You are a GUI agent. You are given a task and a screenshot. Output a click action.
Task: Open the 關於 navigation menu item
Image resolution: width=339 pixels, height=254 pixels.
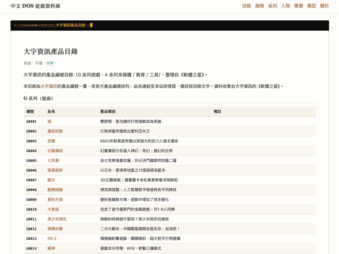[x=324, y=6]
